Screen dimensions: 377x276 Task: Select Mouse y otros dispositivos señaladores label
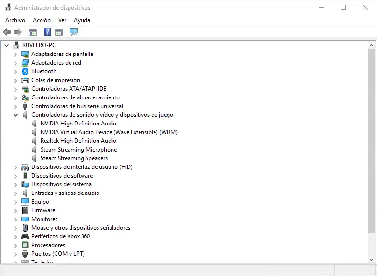pos(81,228)
